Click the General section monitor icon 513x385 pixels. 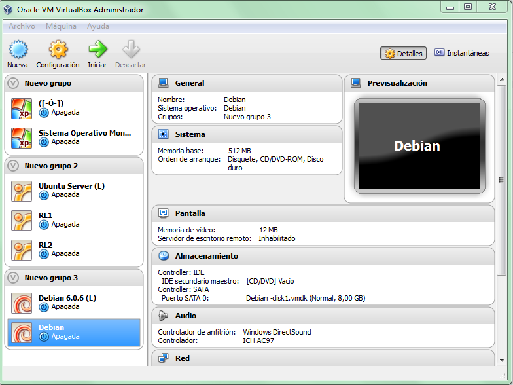(164, 83)
